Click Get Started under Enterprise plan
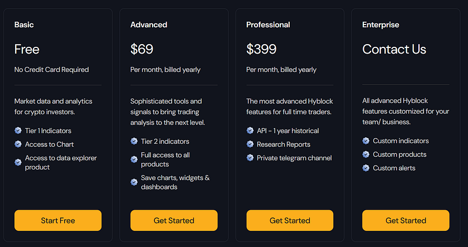The width and height of the screenshot is (468, 247). 406,220
